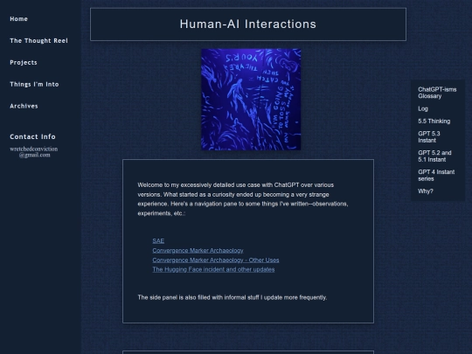Viewport: 472px width, 354px height.
Task: Click the 'Welcome to my excessively detailed' paragraph
Action: pyautogui.click(x=243, y=199)
